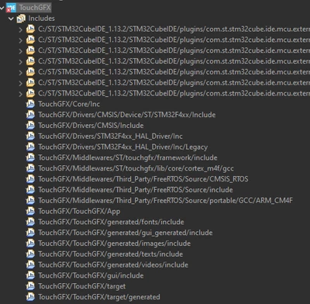Viewport: 310px width, 304px height.
Task: Select TouchGFX/Drivers/CMSIS/Include path
Action: 91,126
